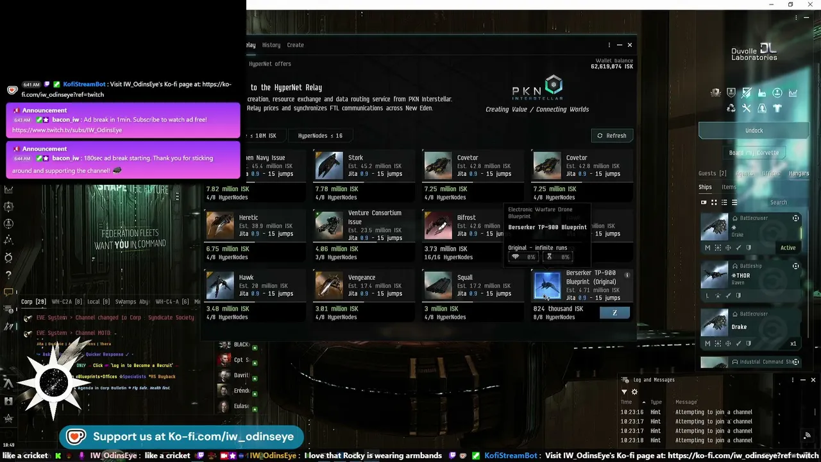Switch hangar to icon grid view
The width and height of the screenshot is (821, 462).
[714, 202]
